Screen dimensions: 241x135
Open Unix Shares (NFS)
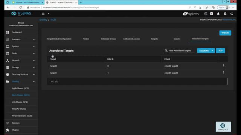pos(20,102)
